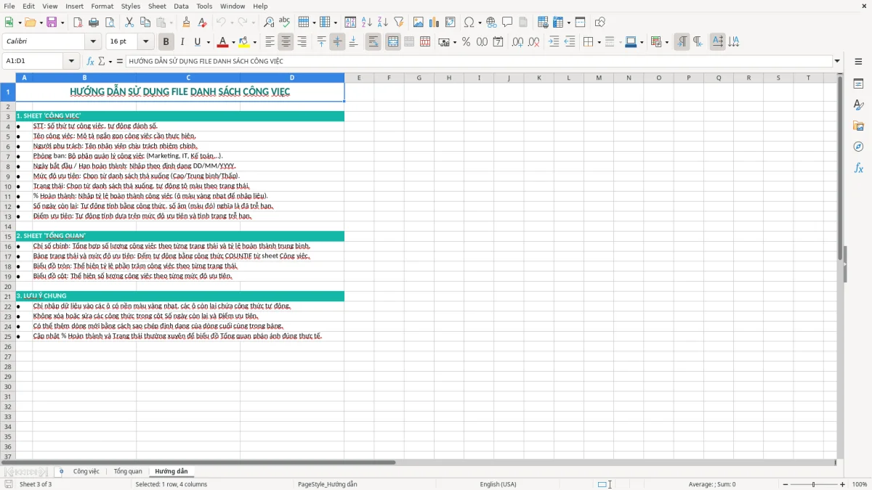The image size is (872, 490).
Task: Toggle Wrap Text
Action: [374, 42]
